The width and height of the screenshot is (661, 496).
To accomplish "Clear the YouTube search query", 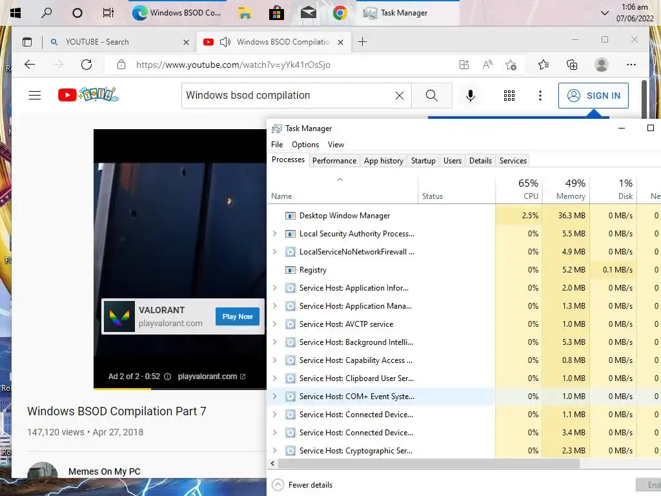I will tap(399, 96).
